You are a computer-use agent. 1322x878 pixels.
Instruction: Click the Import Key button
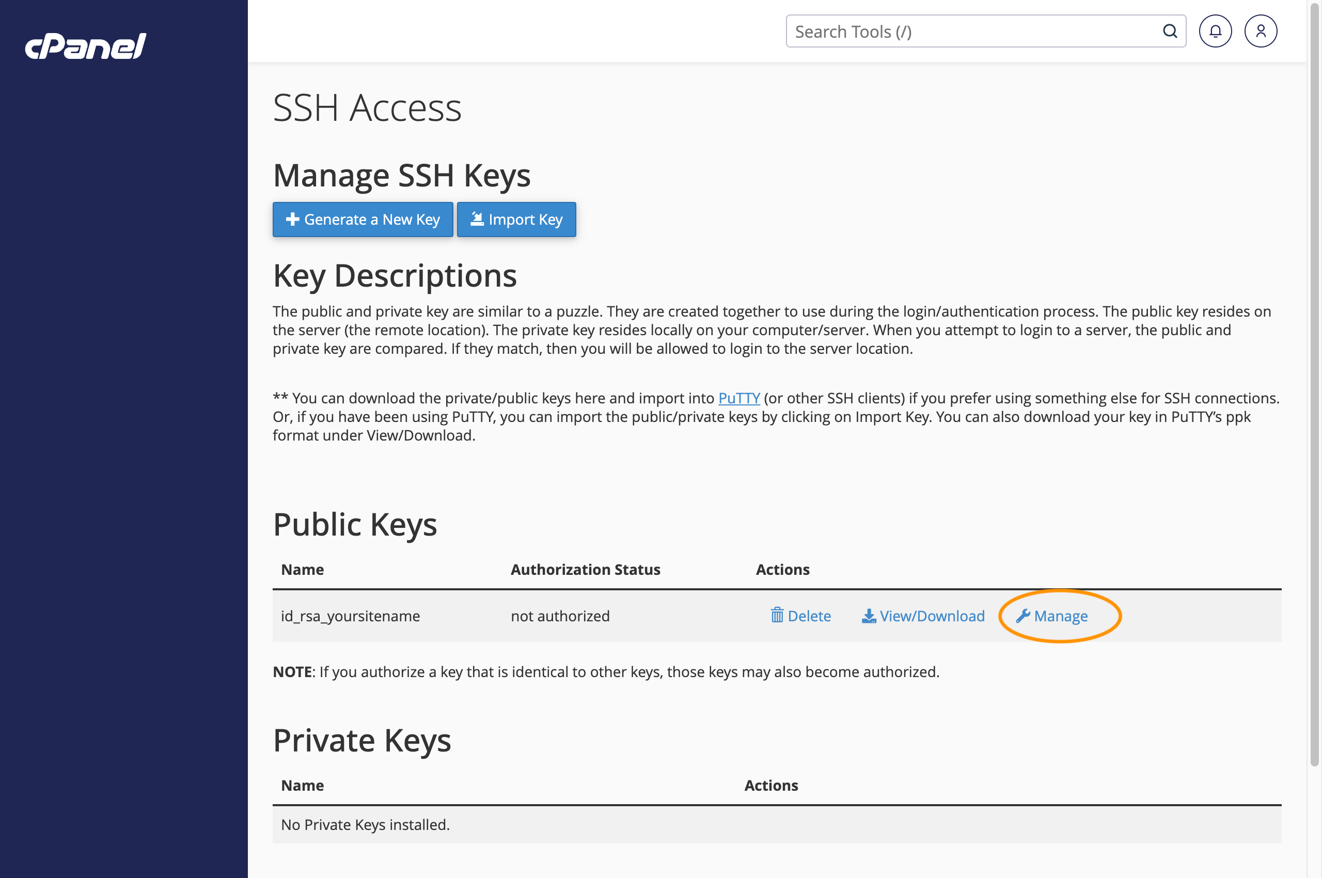(x=516, y=219)
